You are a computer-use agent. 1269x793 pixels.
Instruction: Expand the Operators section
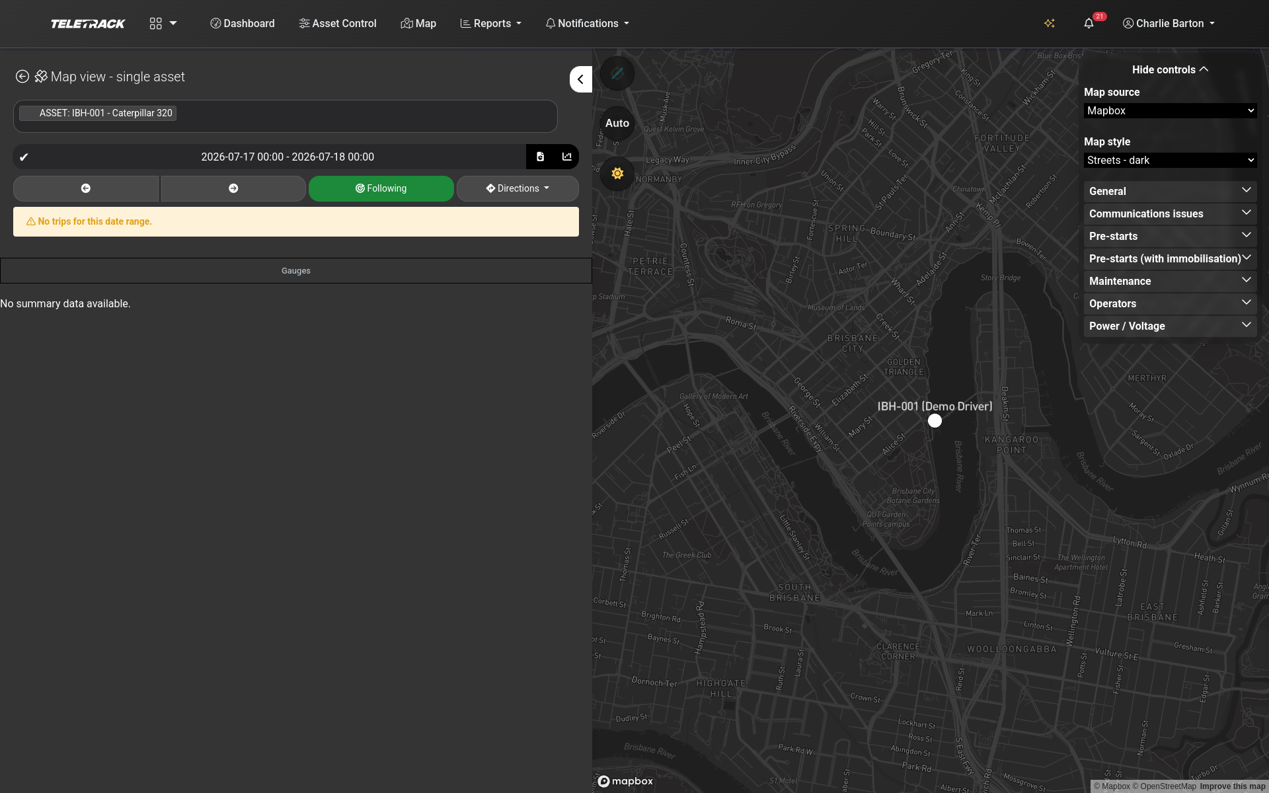click(x=1170, y=304)
